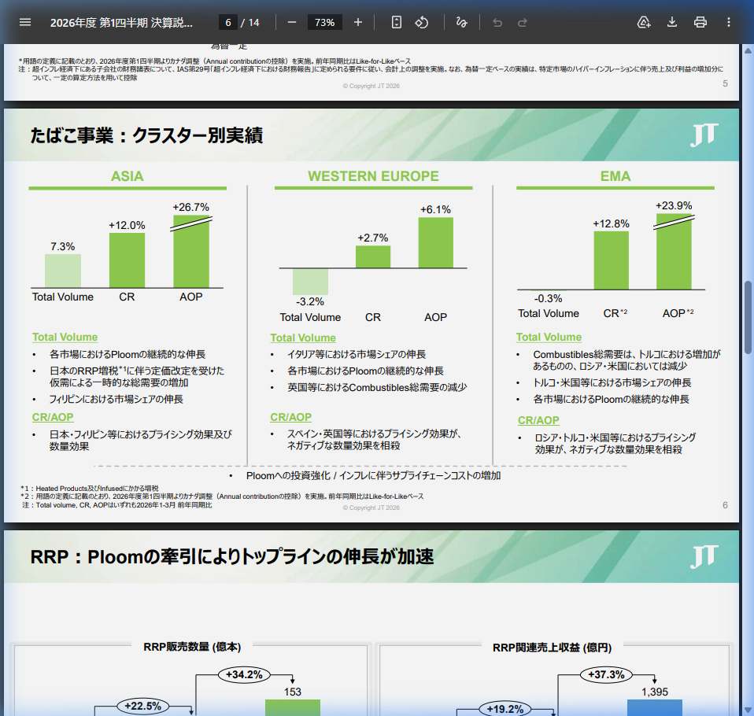Viewport: 754px width, 716px height.
Task: Click the document title in the toolbar
Action: tap(121, 23)
